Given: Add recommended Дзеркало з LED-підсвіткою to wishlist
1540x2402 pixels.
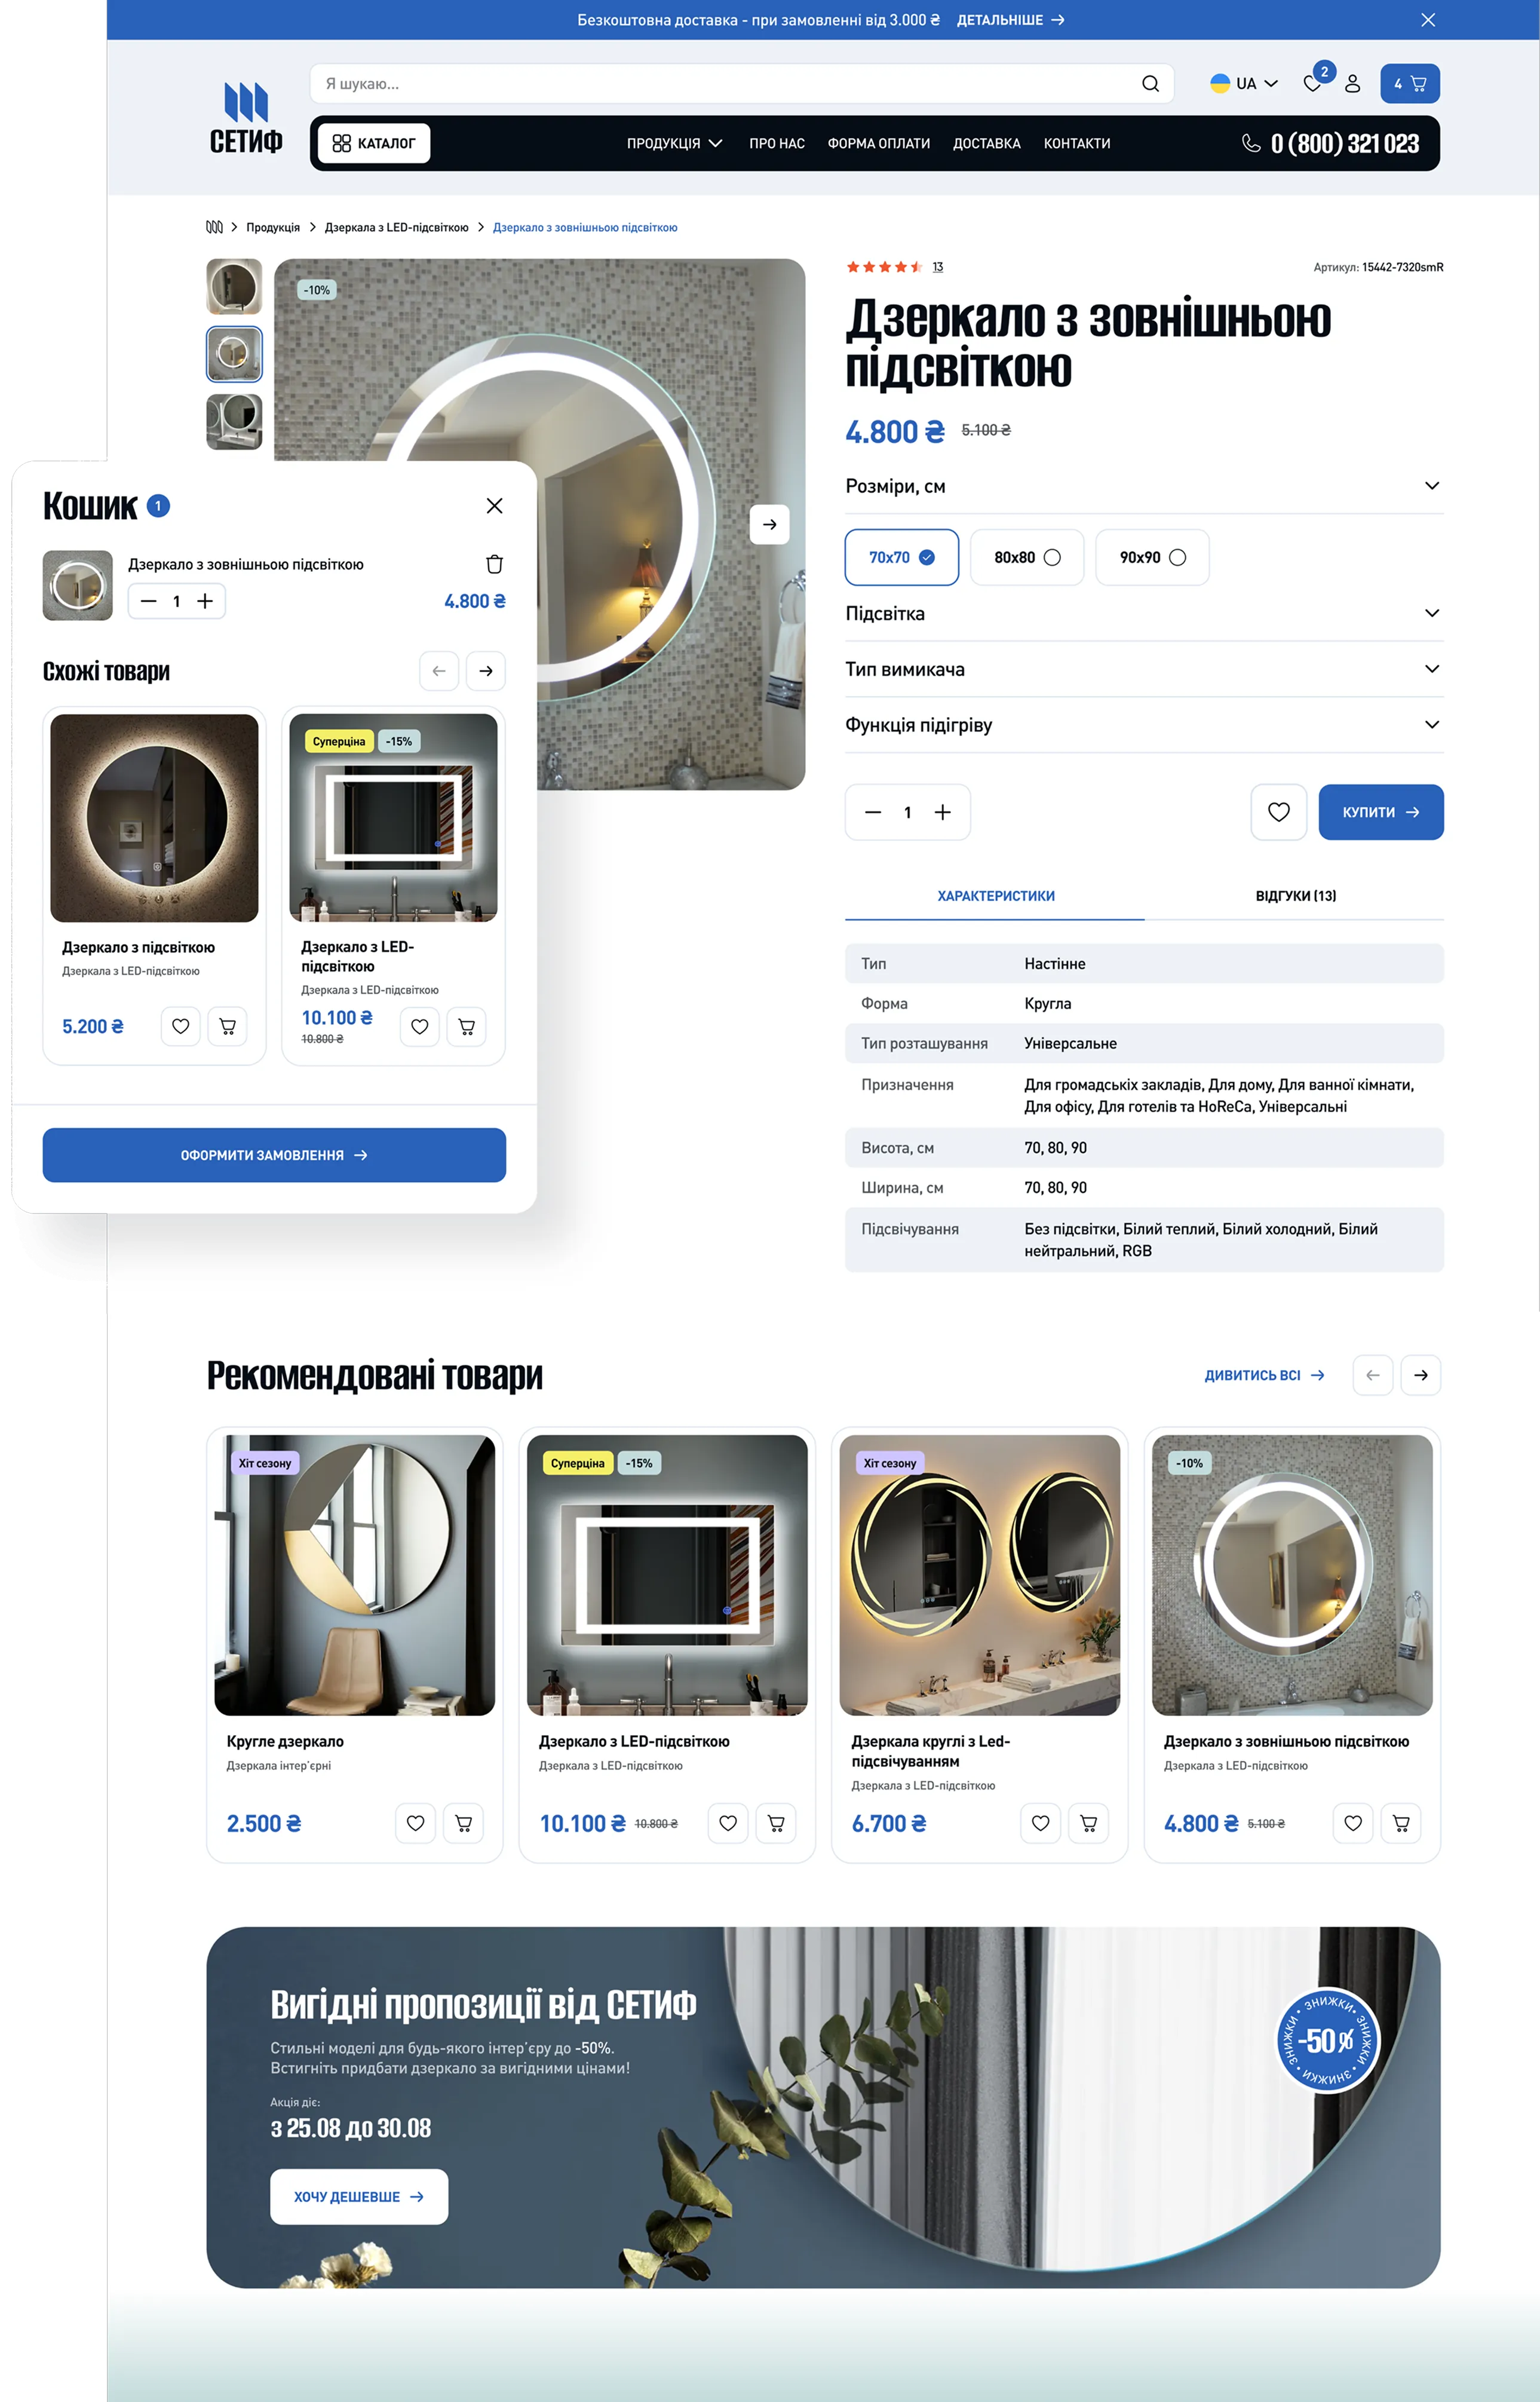Looking at the screenshot, I should [x=728, y=1823].
